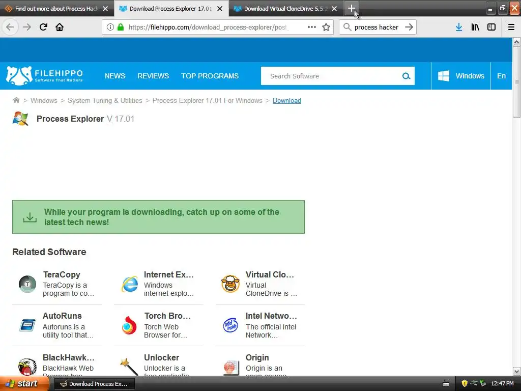The width and height of the screenshot is (521, 391).
Task: Open the TeraCopy title link
Action: [x=62, y=274]
